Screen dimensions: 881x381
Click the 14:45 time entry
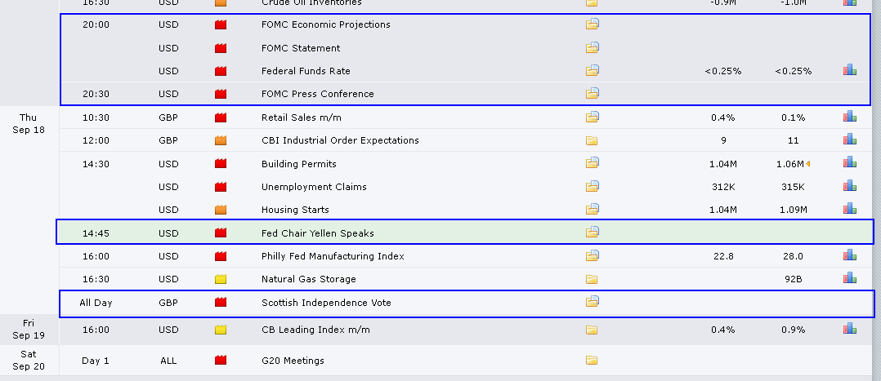point(96,233)
